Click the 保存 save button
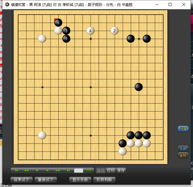The height and width of the screenshot is (187, 193). click(121, 171)
